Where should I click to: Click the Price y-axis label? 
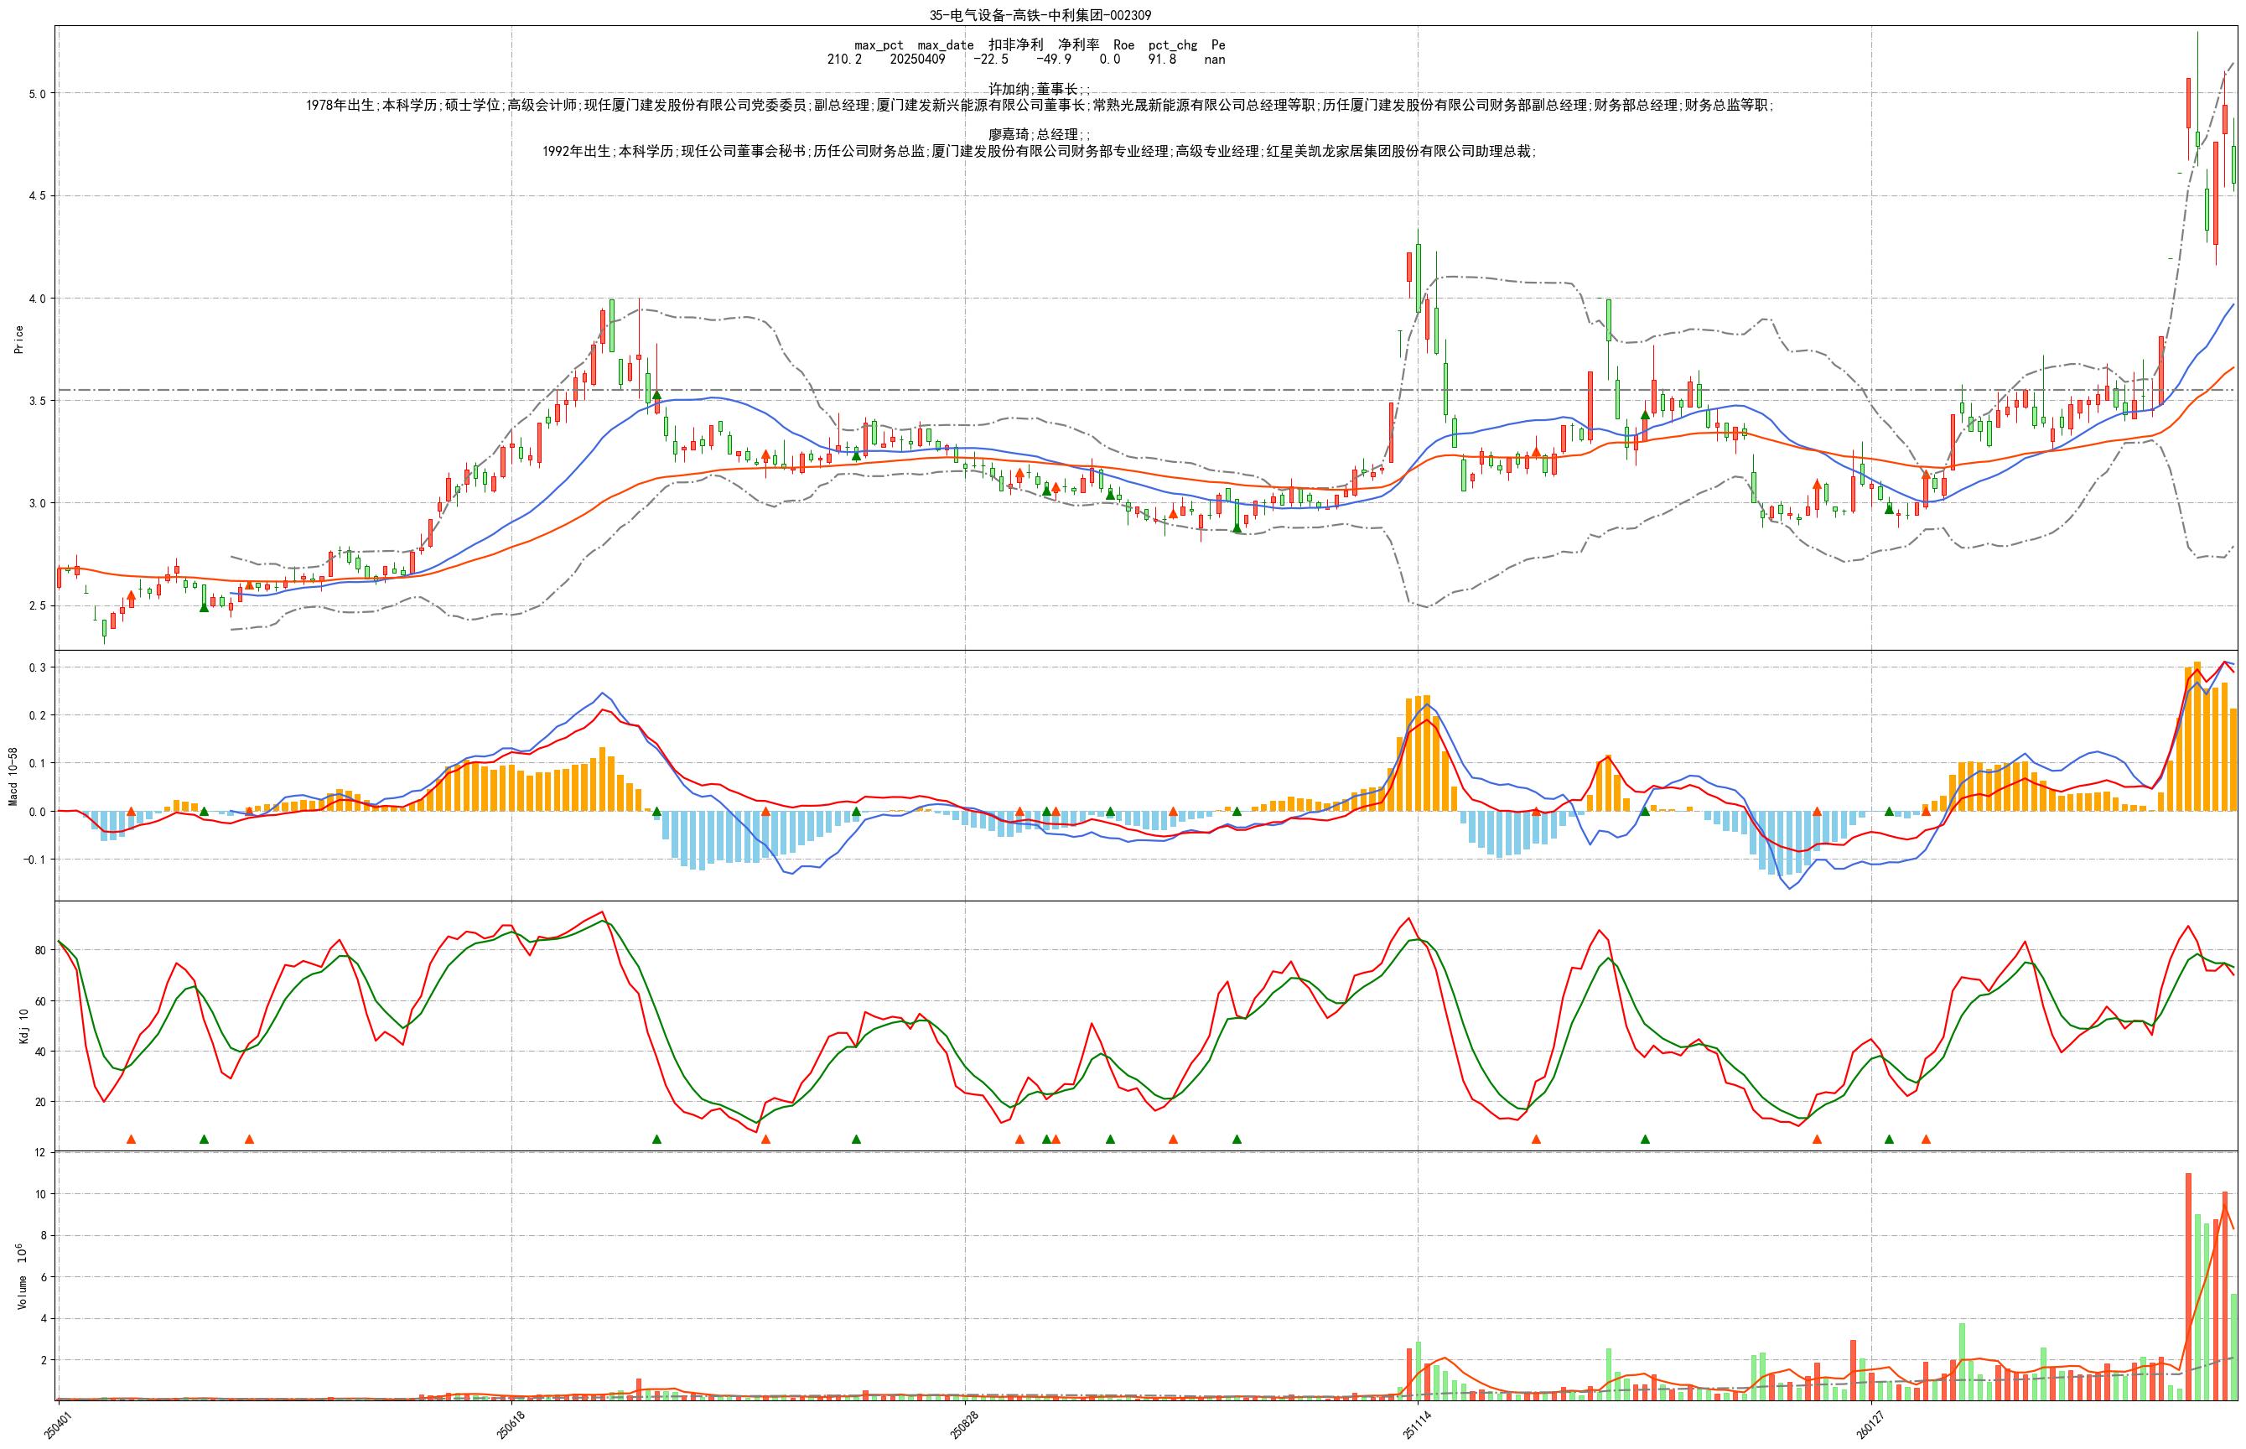tap(18, 339)
